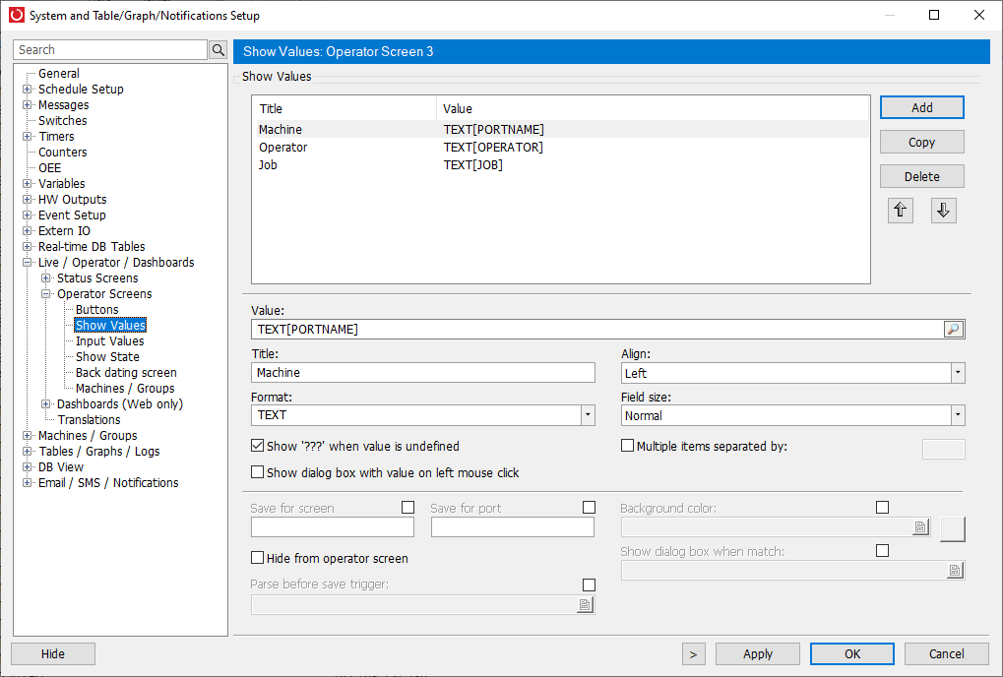Screen dimensions: 1003x677
Task: Select Counters in the settings tree
Action: click(x=63, y=153)
